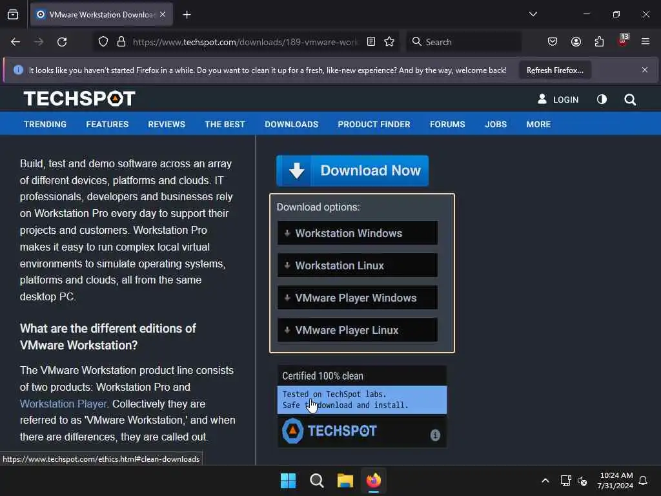Viewport: 661px width, 496px height.
Task: Click the techspot URL address field
Action: pyautogui.click(x=245, y=42)
